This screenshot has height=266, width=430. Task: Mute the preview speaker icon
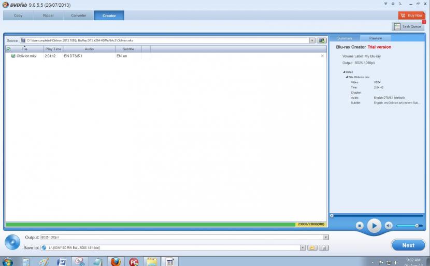pos(389,226)
